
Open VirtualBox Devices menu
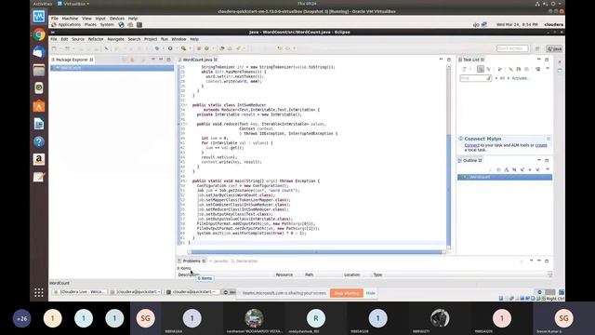coord(117,19)
